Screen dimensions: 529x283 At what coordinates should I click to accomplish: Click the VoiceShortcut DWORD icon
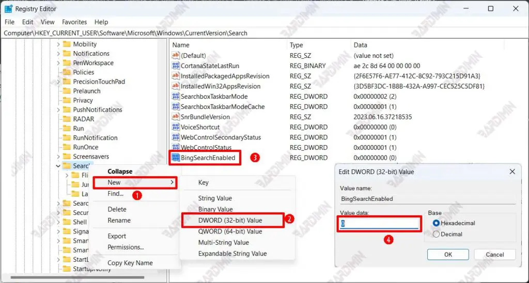pos(176,127)
